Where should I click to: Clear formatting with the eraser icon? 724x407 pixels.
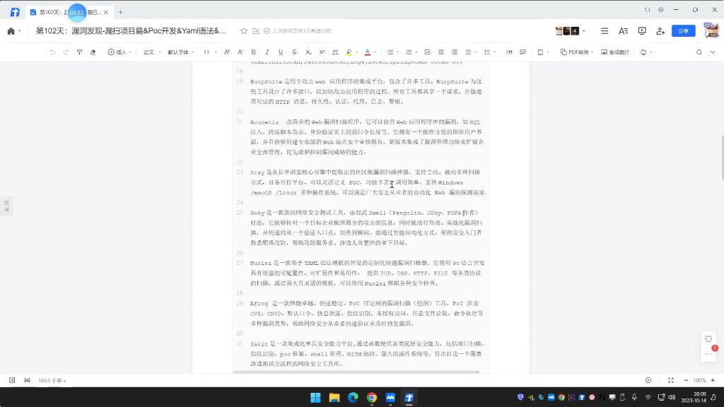pyautogui.click(x=93, y=52)
